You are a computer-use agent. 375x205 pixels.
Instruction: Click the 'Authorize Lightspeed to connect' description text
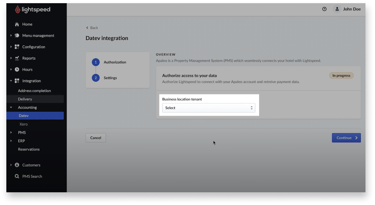click(x=231, y=82)
